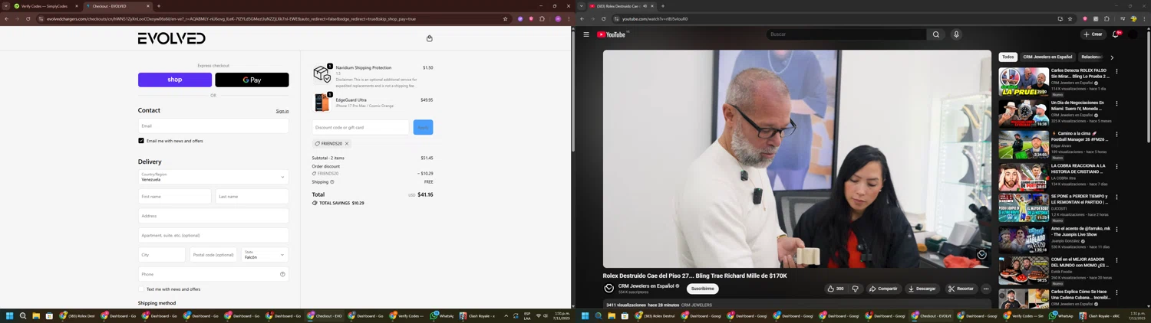
Task: Click Recortar to clip the video
Action: 960,289
